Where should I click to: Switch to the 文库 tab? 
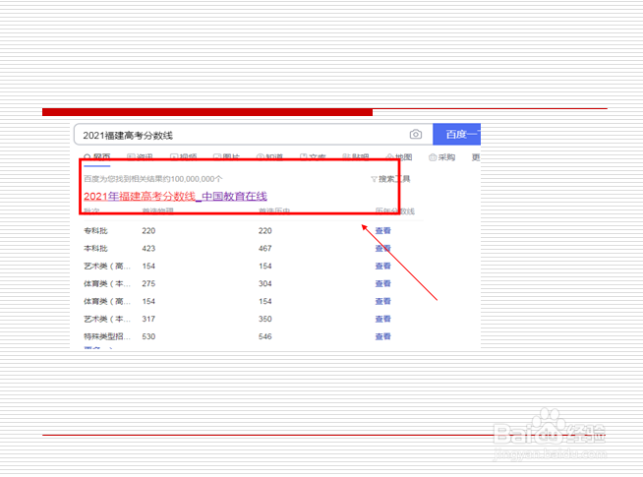tap(313, 156)
